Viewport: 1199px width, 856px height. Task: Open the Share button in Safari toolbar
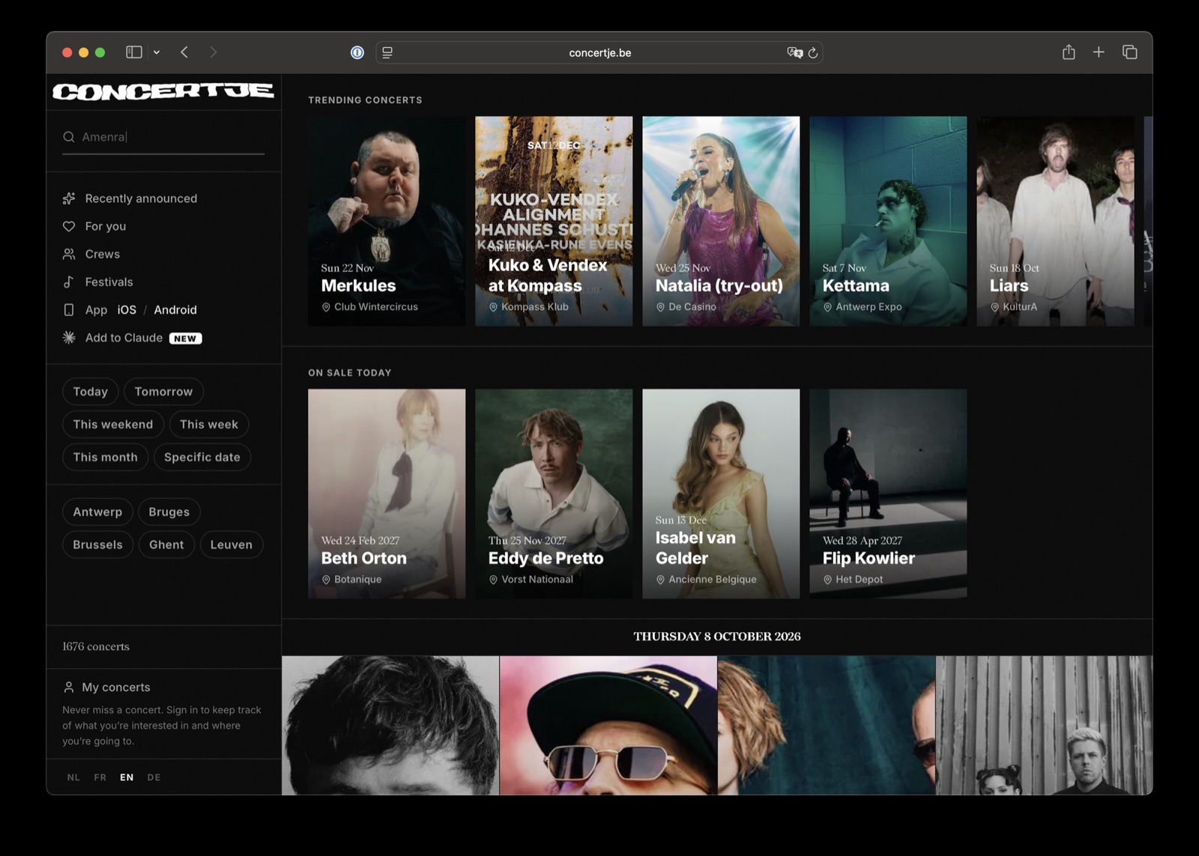coord(1069,52)
